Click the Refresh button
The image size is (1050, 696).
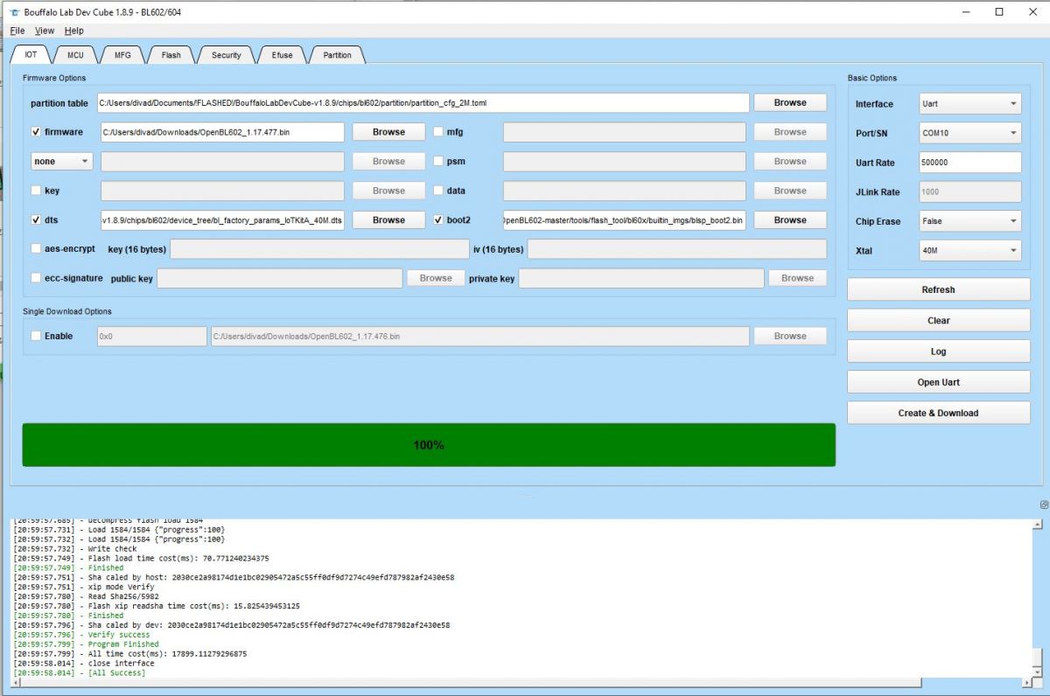pyautogui.click(x=938, y=289)
